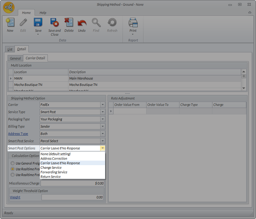Collapse the ribbon using the chevron icon
The image size is (256, 219).
[x=250, y=12]
